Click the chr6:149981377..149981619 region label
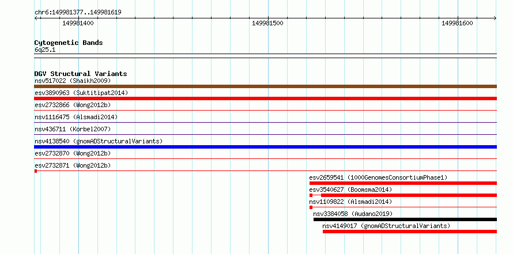This screenshot has height=254, width=513. 78,13
